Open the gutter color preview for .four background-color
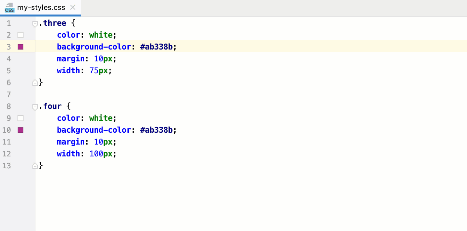The width and height of the screenshot is (467, 231). 21,130
